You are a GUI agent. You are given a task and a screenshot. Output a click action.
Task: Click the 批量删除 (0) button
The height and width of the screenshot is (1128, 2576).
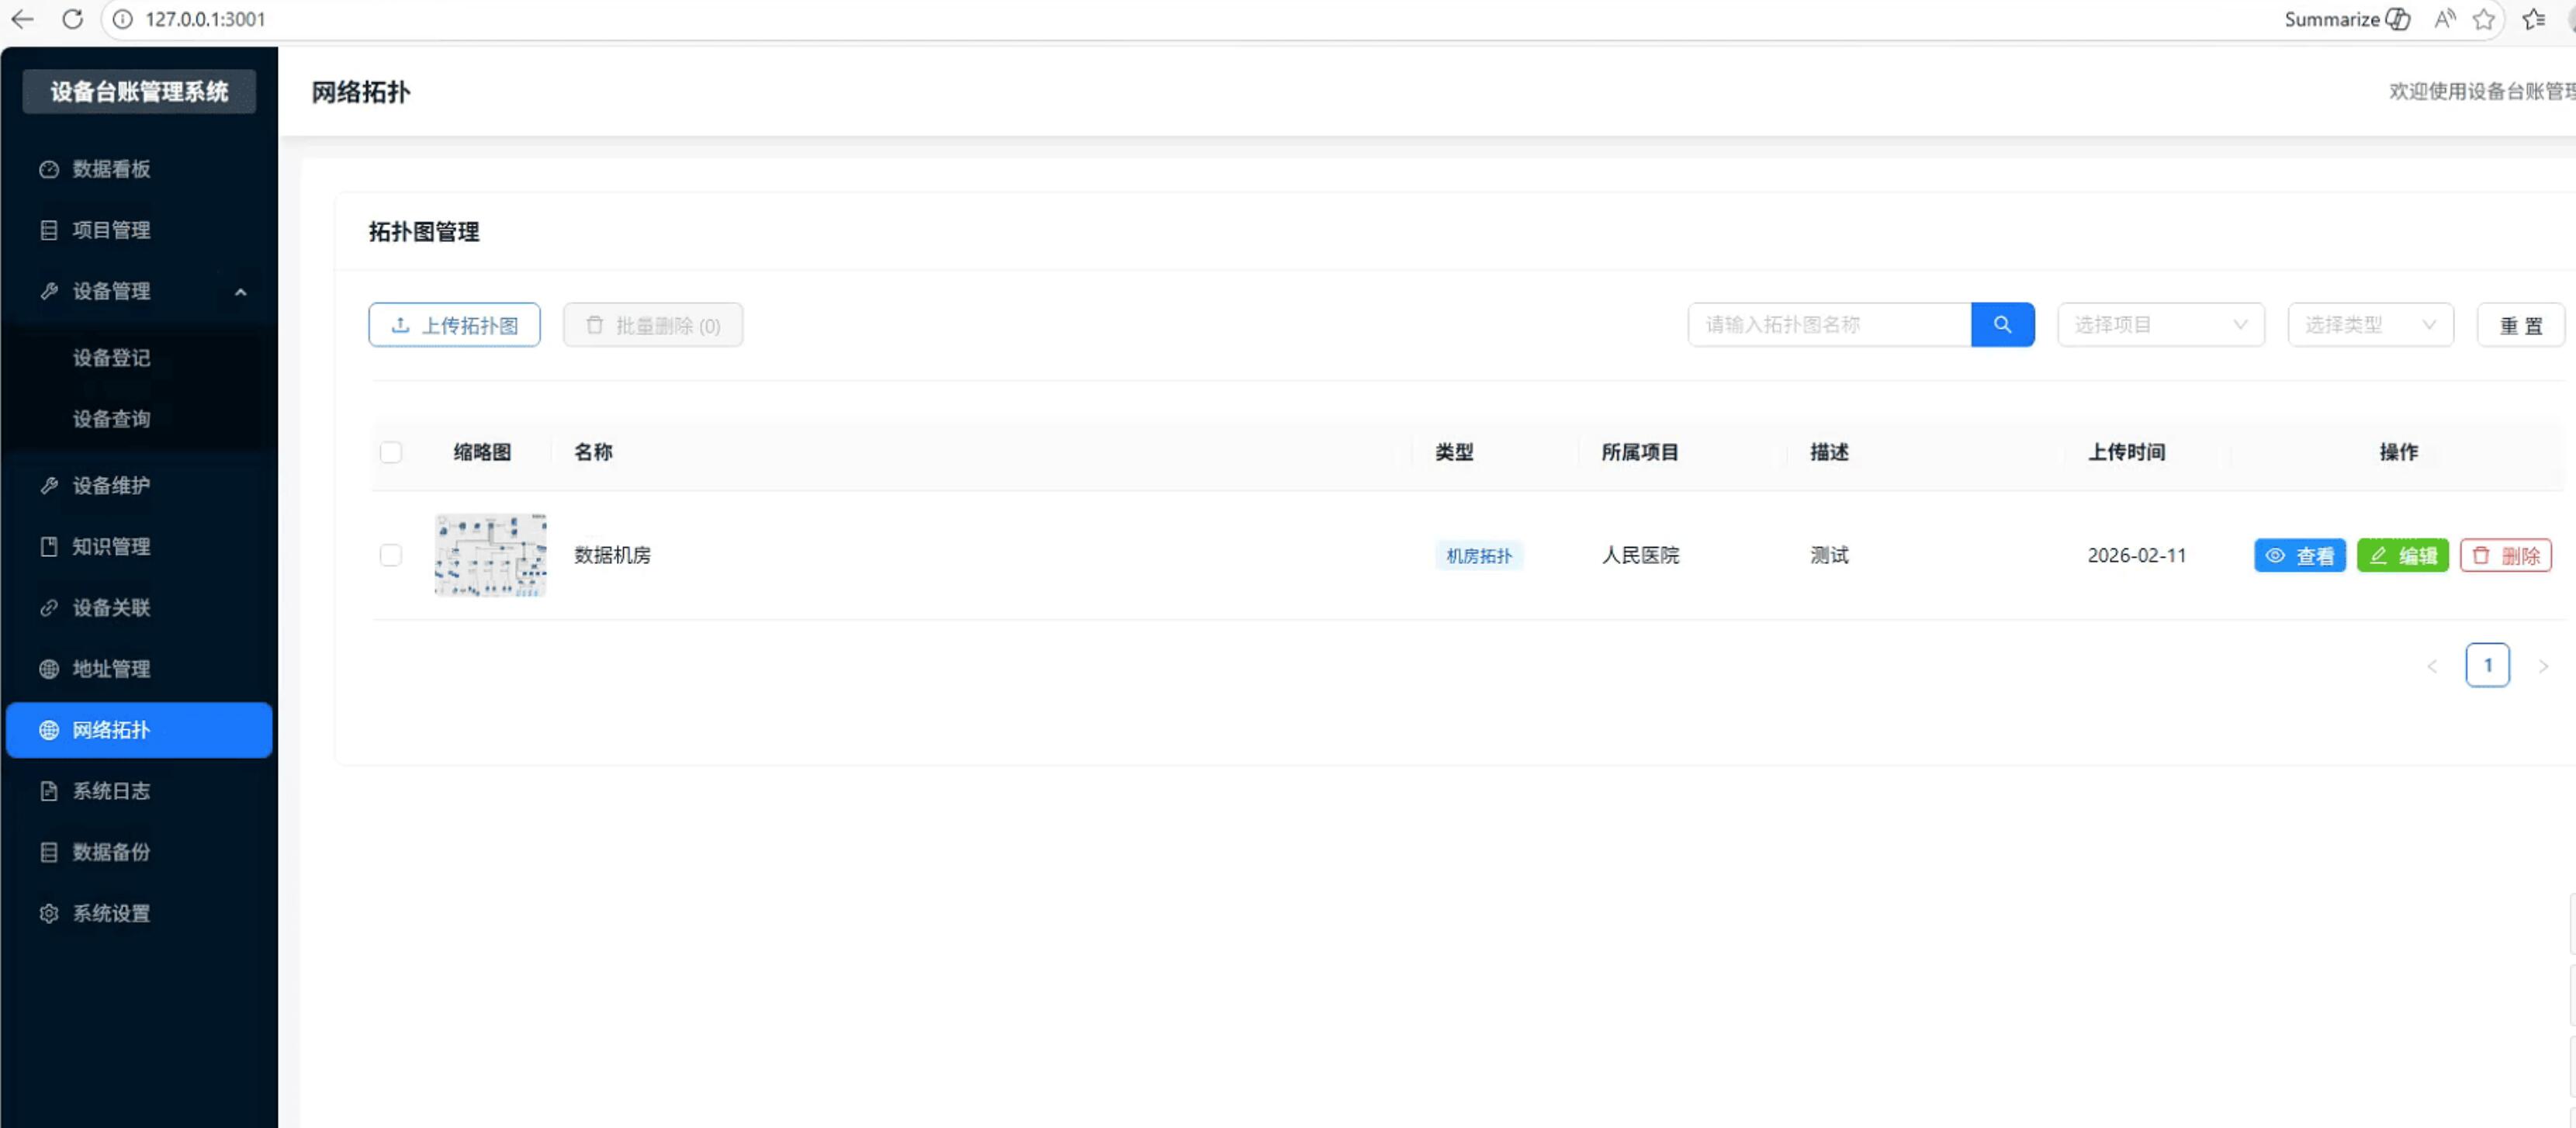(653, 325)
